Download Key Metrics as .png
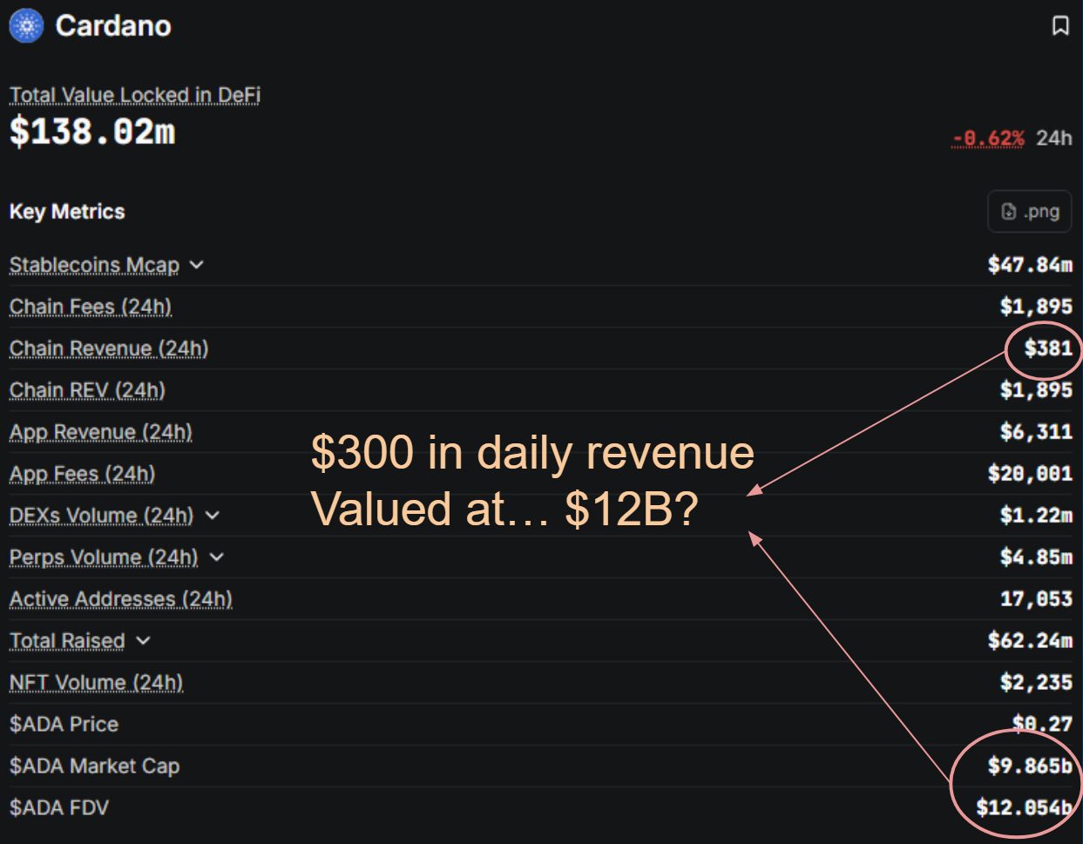The image size is (1083, 844). tap(1030, 212)
